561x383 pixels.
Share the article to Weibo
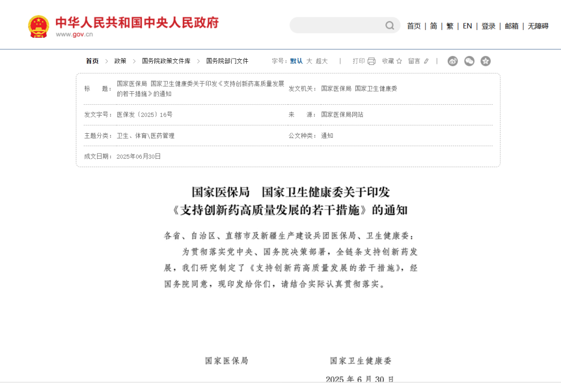[x=452, y=61]
